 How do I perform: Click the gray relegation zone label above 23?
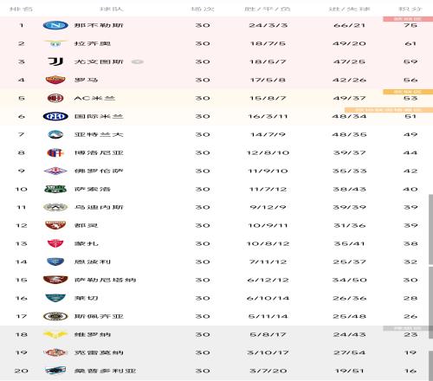point(407,328)
